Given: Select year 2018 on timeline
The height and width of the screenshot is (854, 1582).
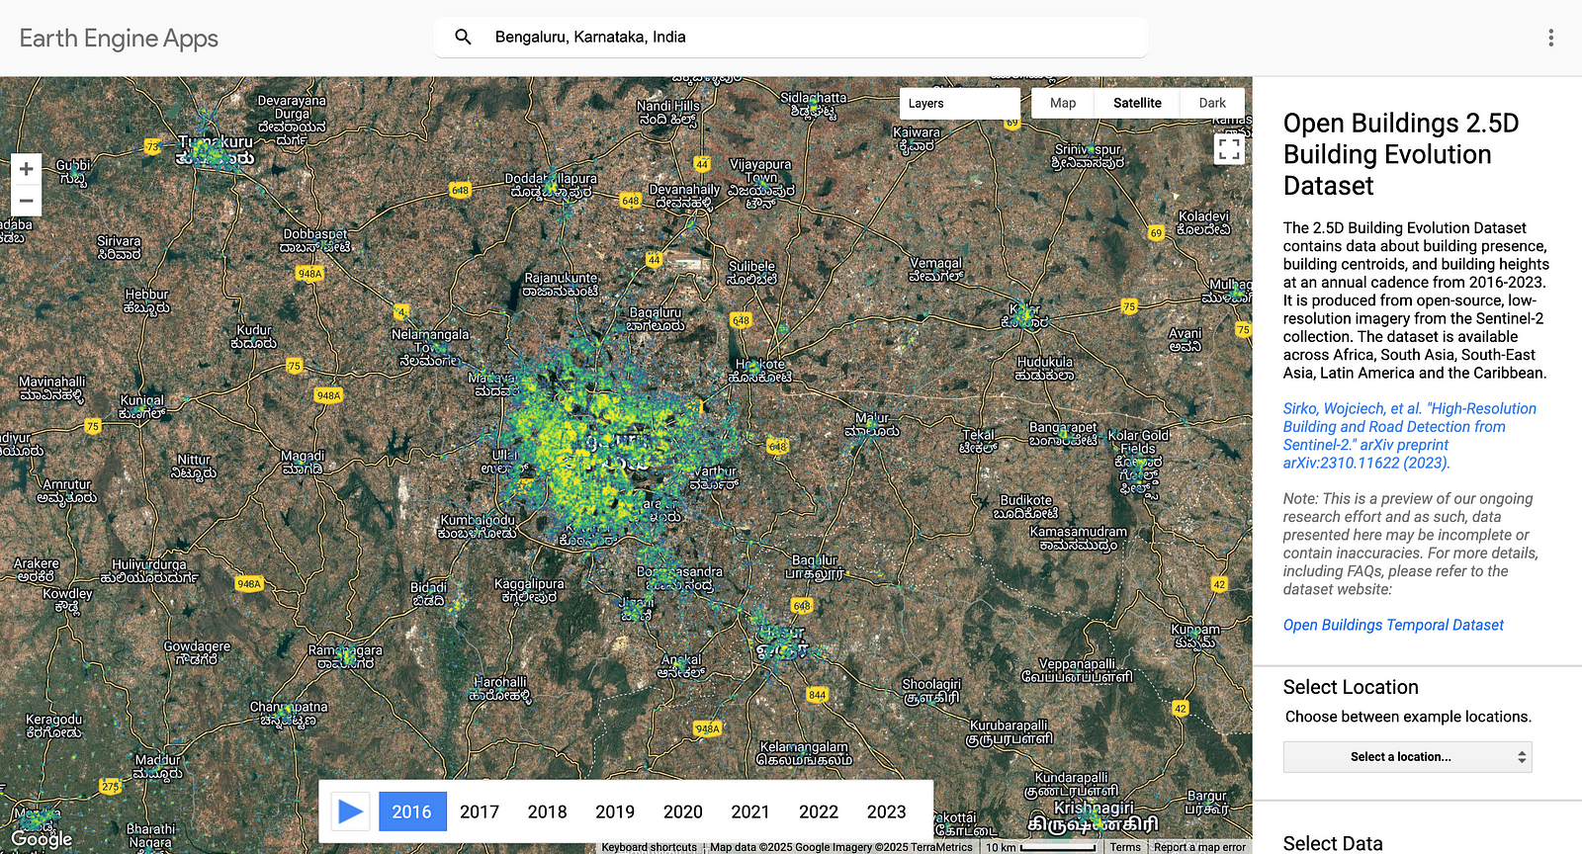Looking at the screenshot, I should [x=548, y=811].
